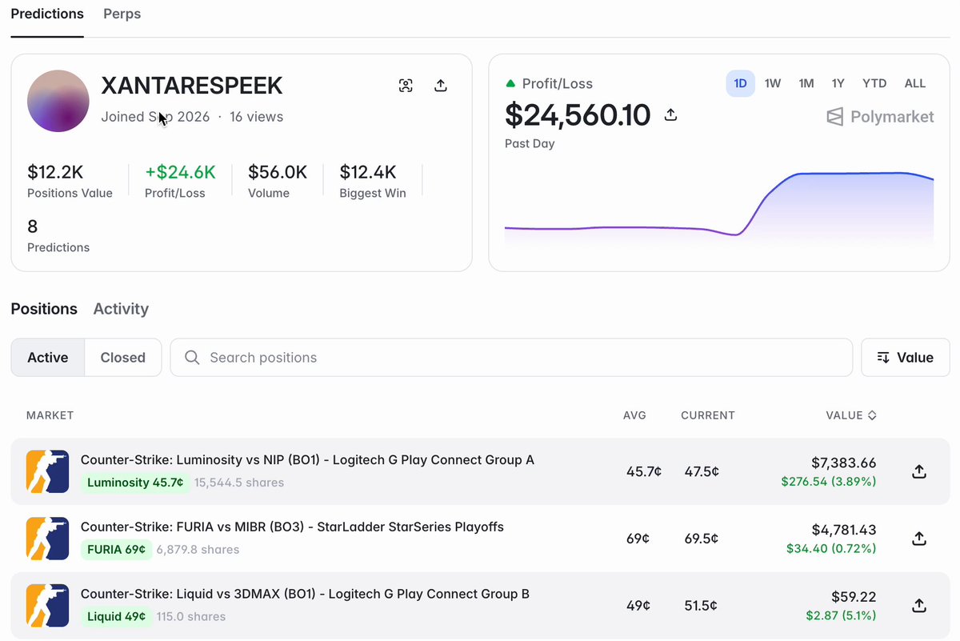Open the Value sort dropdown

pyautogui.click(x=906, y=358)
